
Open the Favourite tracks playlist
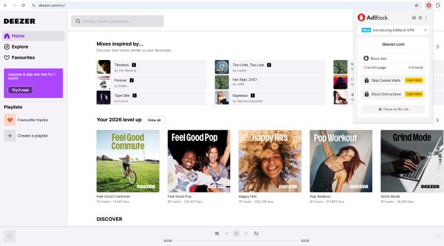(x=33, y=120)
